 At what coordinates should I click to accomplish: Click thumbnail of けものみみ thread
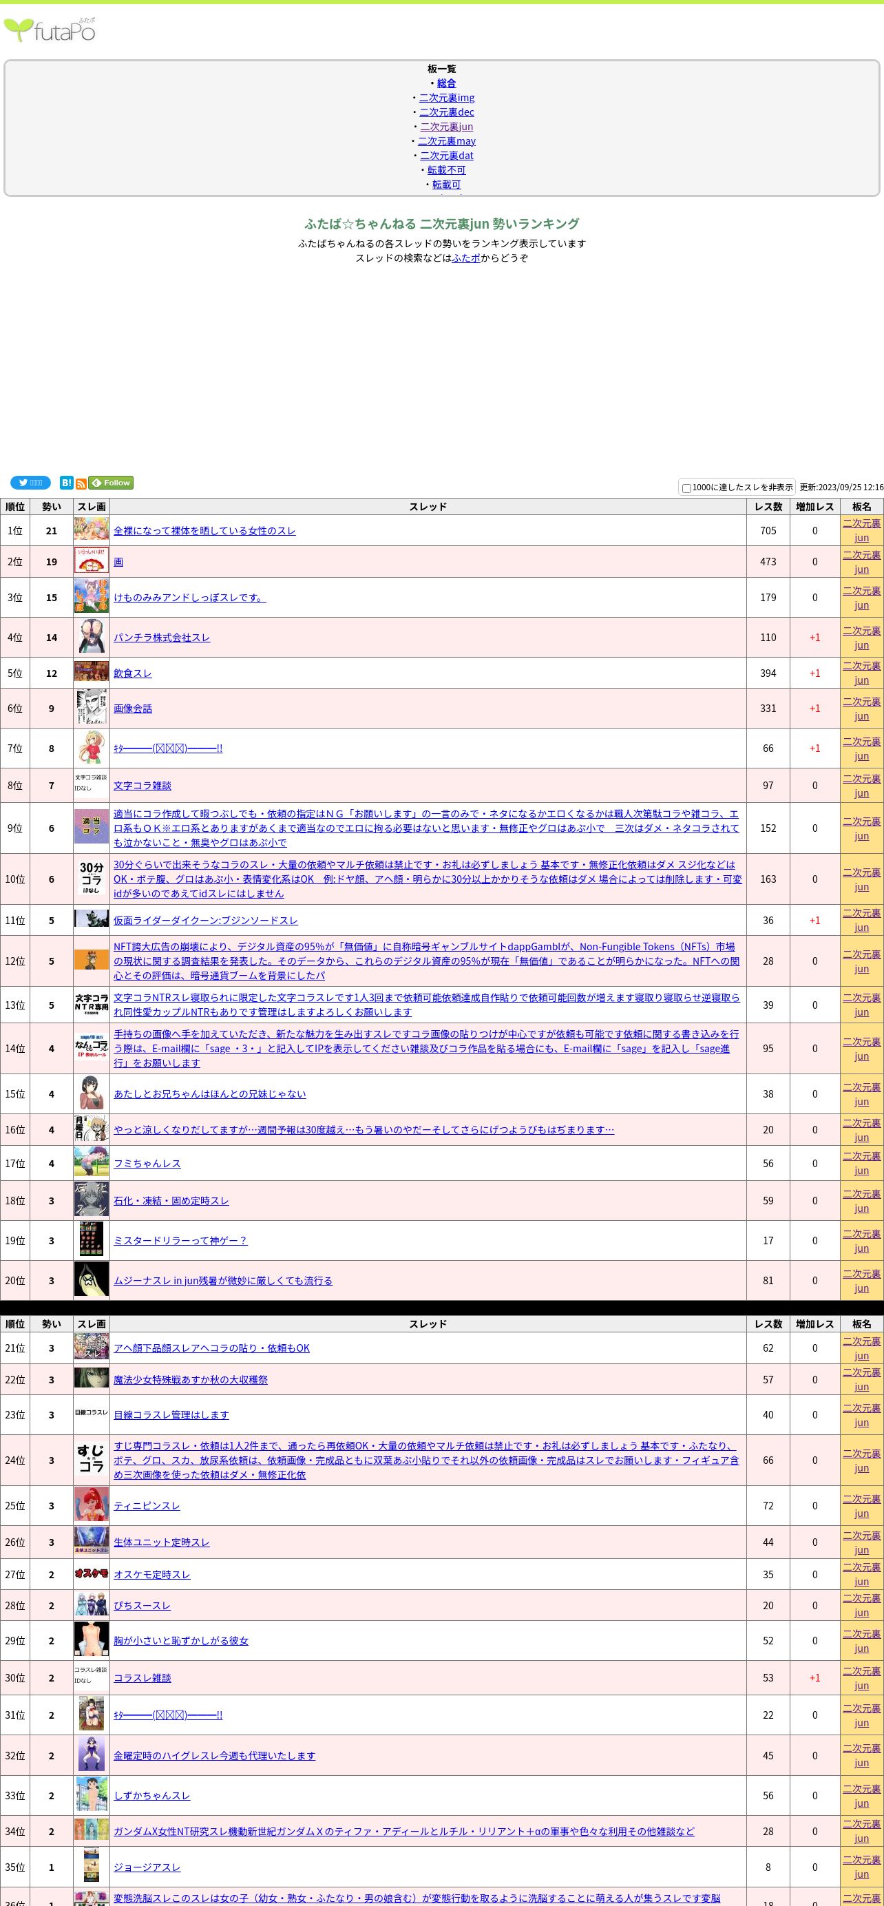[92, 596]
